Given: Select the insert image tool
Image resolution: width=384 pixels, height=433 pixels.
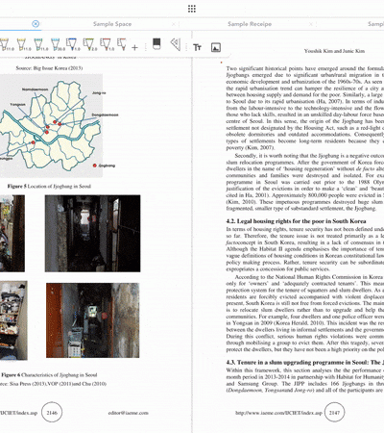Looking at the screenshot, I should [216, 47].
